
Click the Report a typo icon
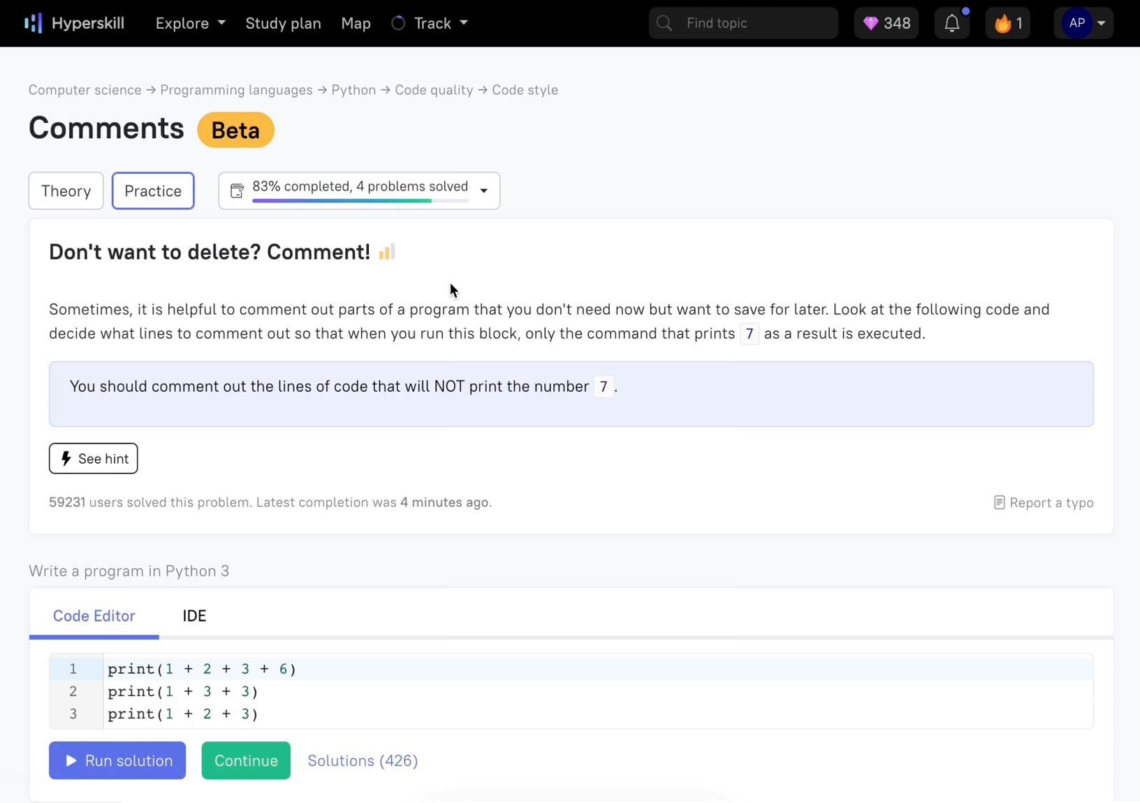999,502
